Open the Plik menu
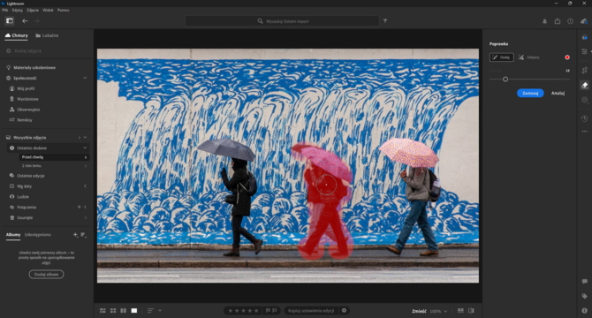The height and width of the screenshot is (318, 592). tap(5, 11)
